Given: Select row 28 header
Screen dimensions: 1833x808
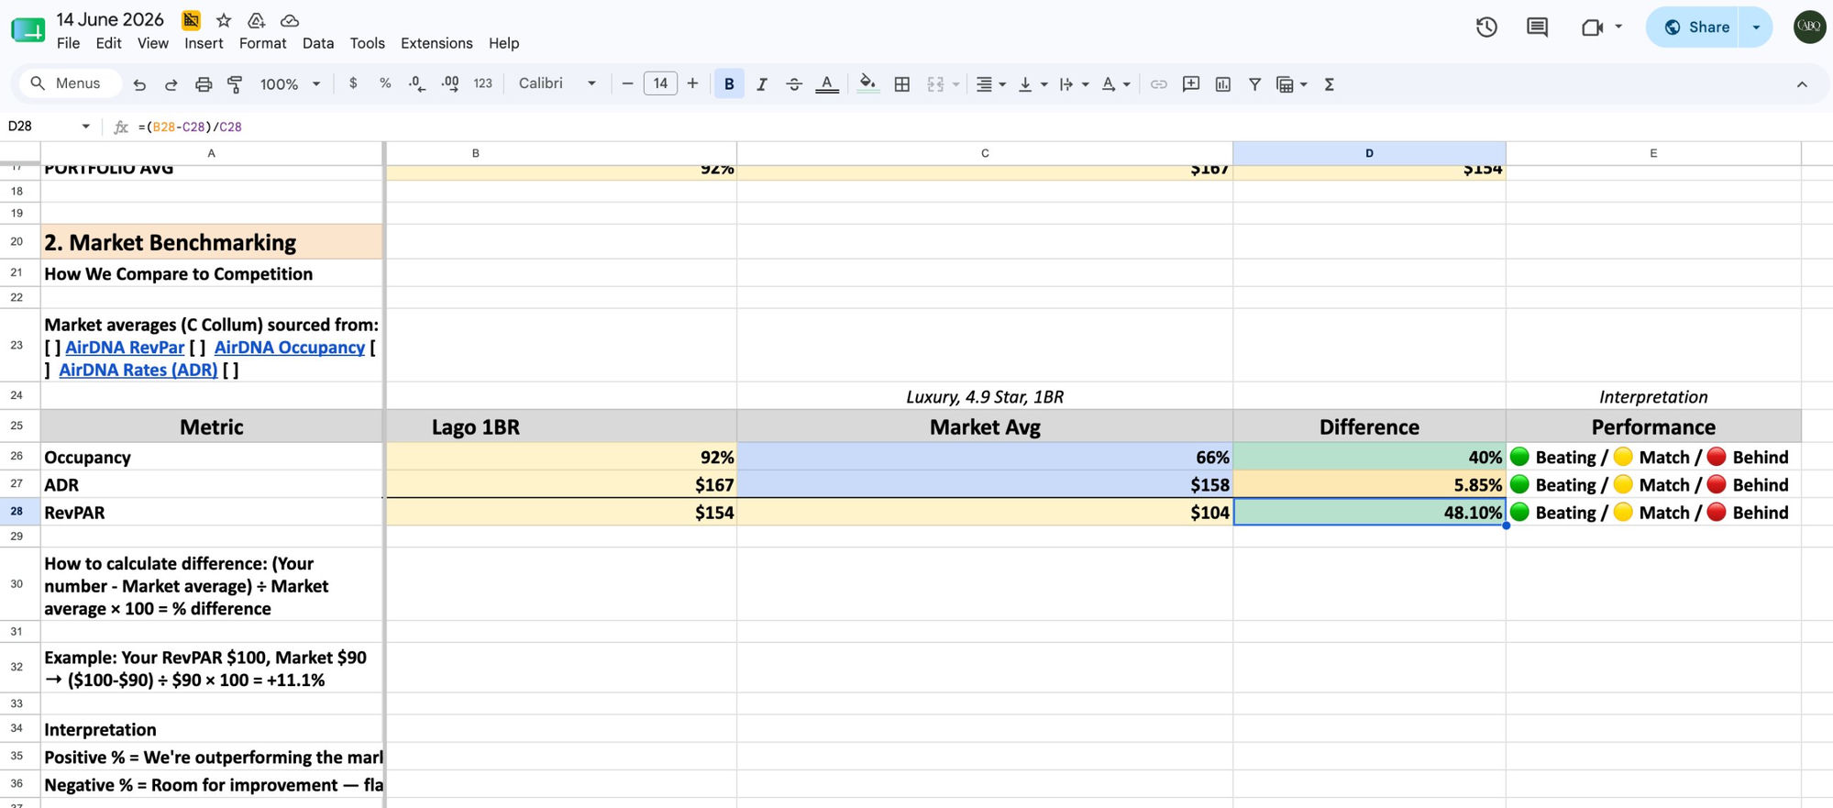Looking at the screenshot, I should pyautogui.click(x=17, y=512).
